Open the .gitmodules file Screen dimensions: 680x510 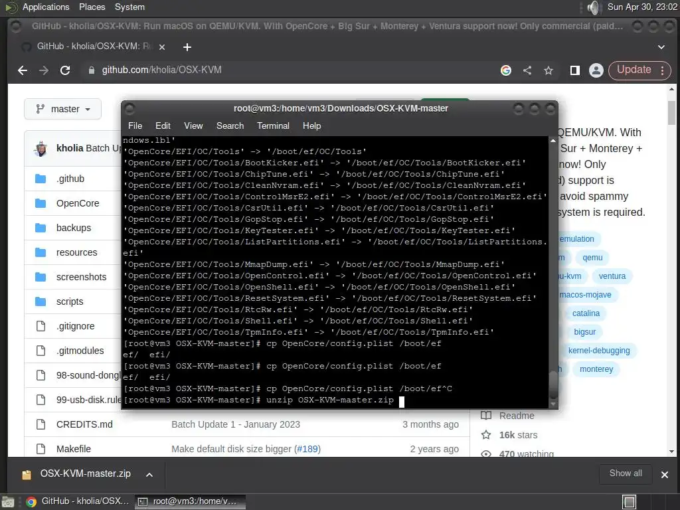point(80,351)
